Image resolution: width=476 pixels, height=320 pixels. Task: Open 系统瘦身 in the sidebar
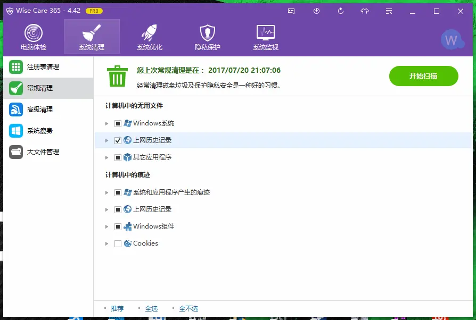point(48,131)
